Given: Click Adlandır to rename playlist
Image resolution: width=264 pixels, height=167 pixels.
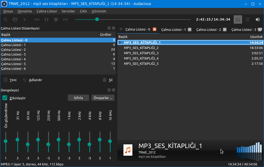Looking at the screenshot, I should pyautogui.click(x=32, y=80).
